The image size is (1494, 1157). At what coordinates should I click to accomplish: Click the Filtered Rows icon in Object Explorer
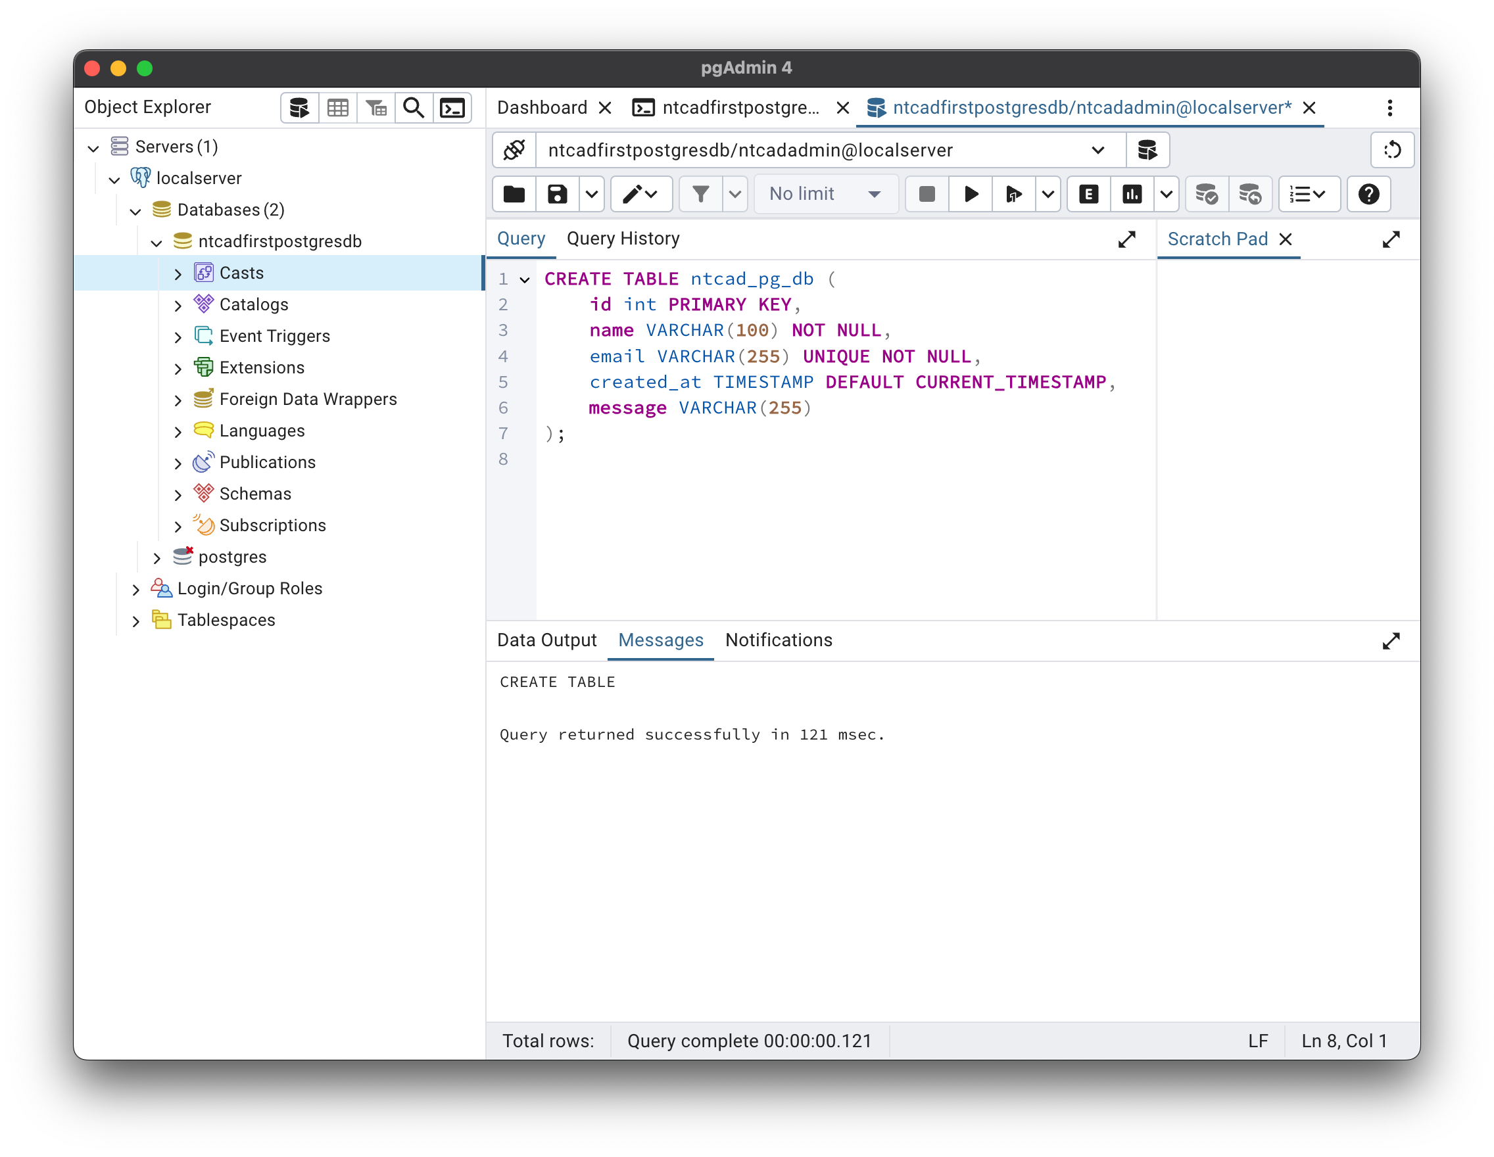tap(375, 107)
